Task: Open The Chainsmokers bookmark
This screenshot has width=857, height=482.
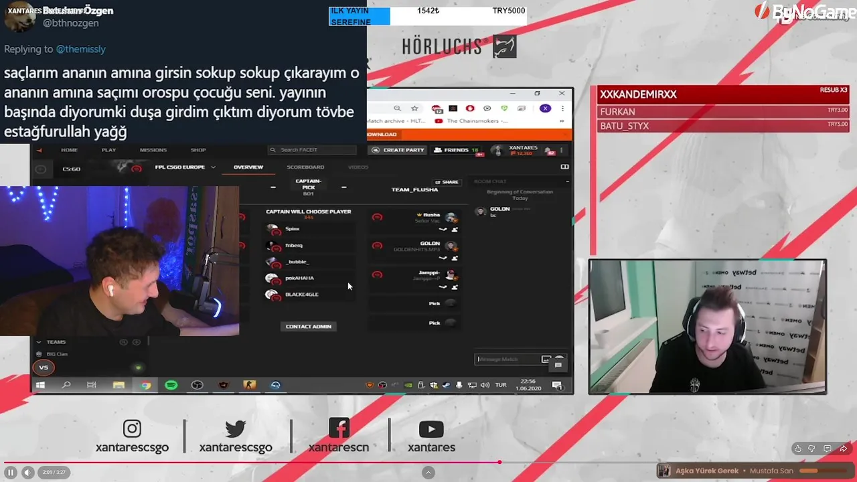Action: (472, 121)
